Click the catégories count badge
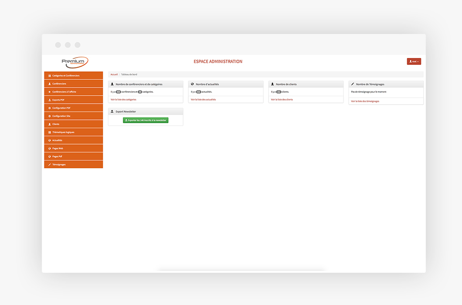The image size is (462, 305). [140, 92]
